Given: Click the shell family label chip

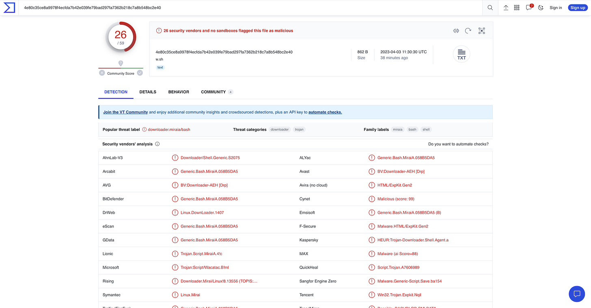Looking at the screenshot, I should 426,130.
